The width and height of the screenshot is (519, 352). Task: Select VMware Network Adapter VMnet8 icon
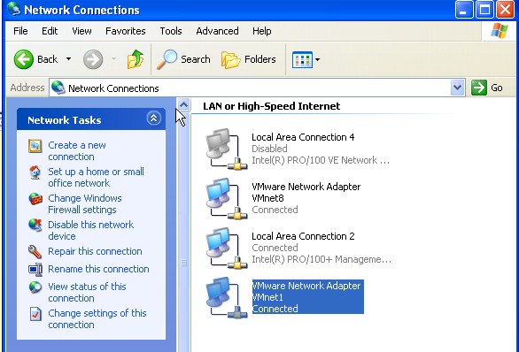click(227, 198)
